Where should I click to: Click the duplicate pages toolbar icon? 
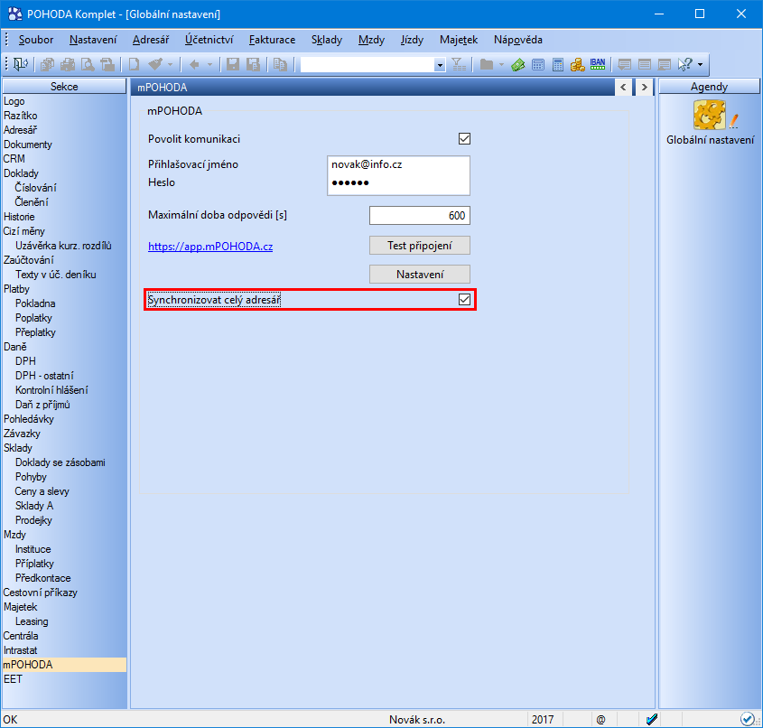click(280, 64)
